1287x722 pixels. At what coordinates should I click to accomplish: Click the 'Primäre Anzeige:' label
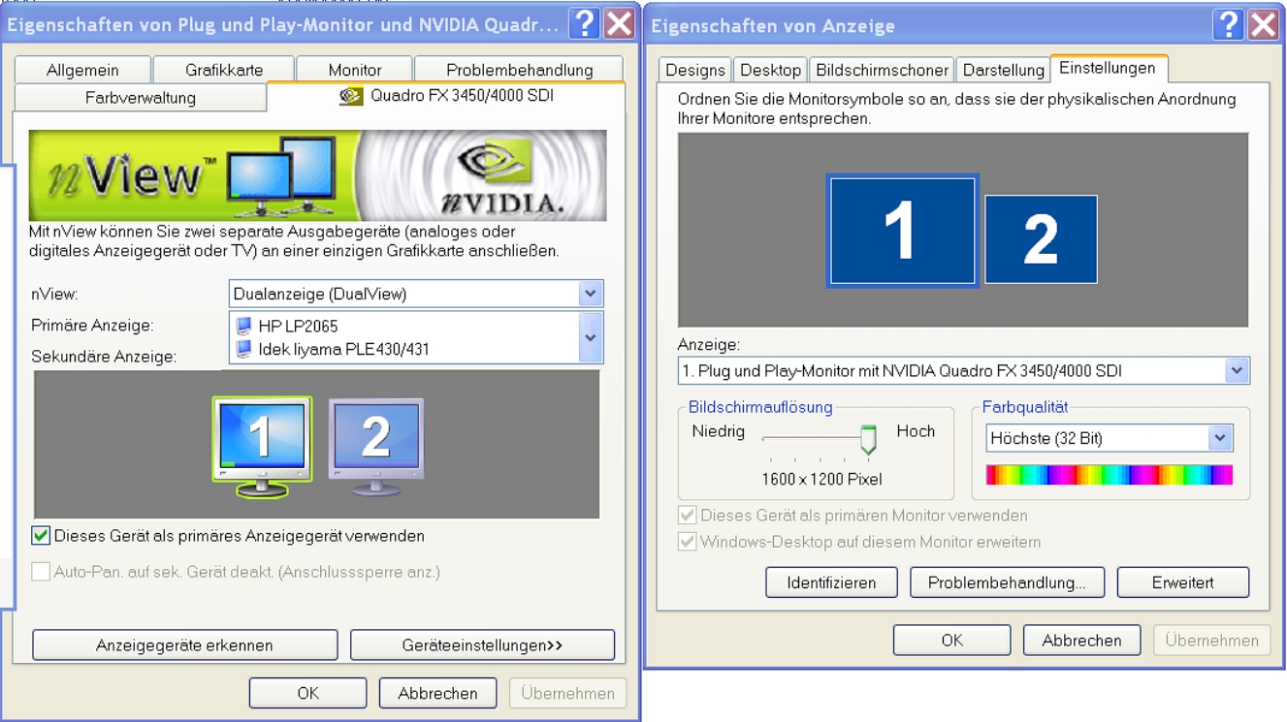pos(92,326)
